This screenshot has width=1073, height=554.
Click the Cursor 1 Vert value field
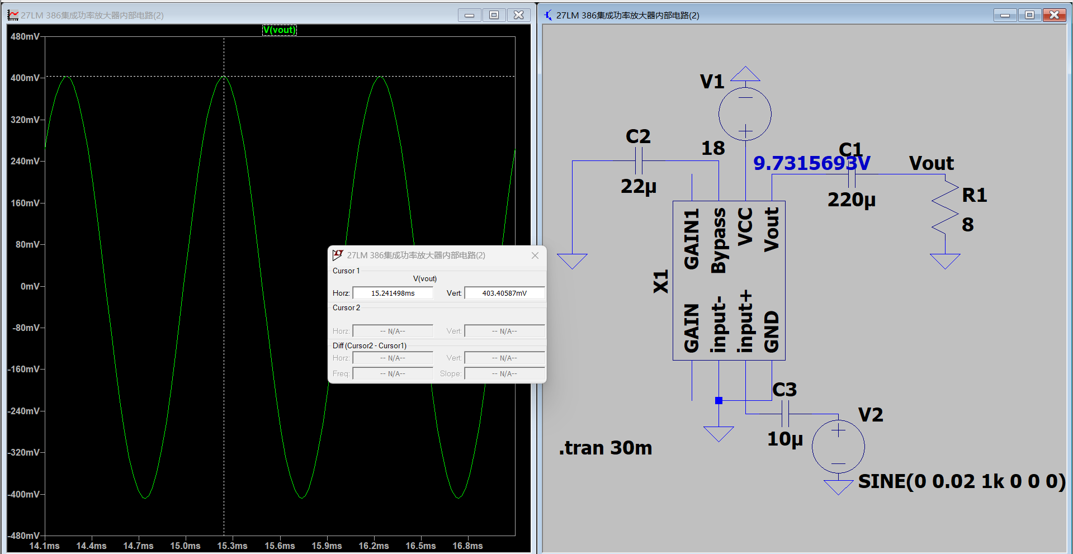(x=504, y=293)
